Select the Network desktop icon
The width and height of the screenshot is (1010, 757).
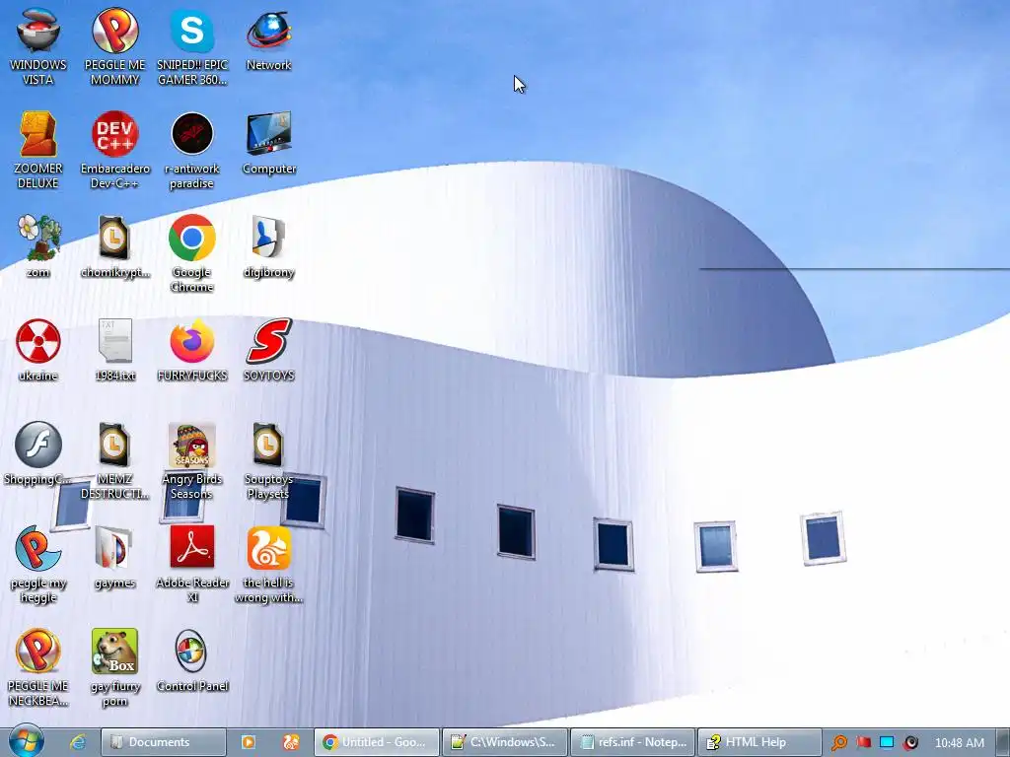click(268, 38)
